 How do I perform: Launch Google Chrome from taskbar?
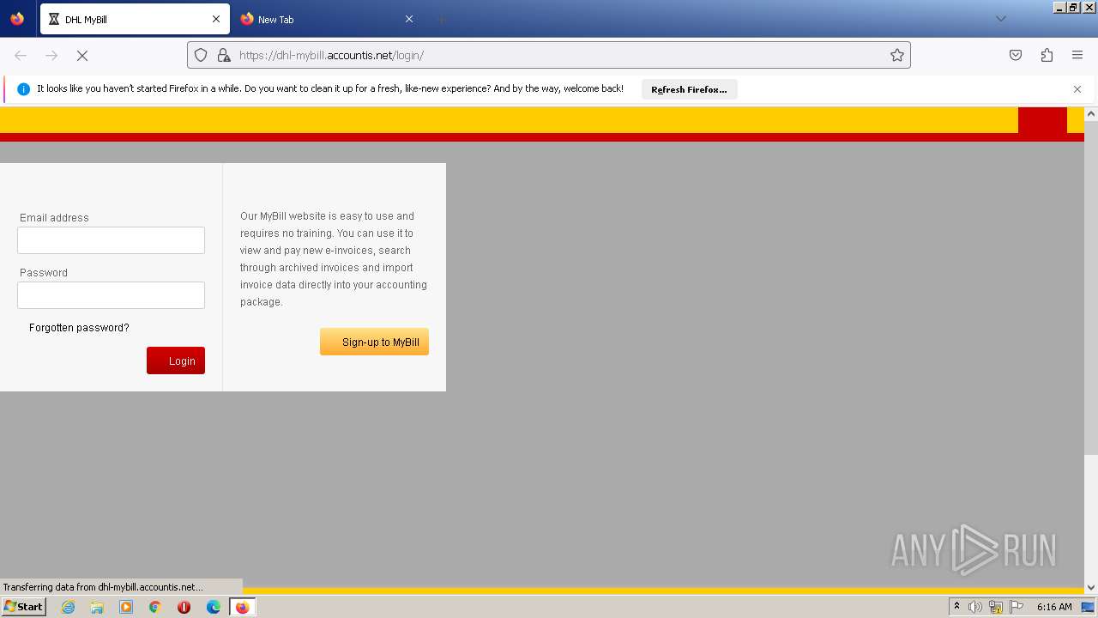(155, 607)
